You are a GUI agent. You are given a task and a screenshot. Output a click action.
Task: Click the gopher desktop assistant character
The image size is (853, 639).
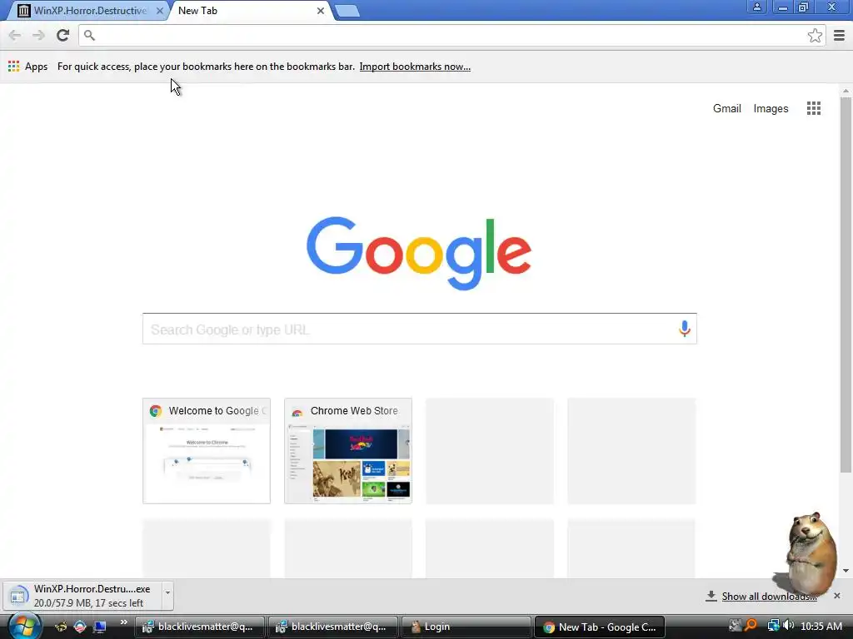point(810,552)
